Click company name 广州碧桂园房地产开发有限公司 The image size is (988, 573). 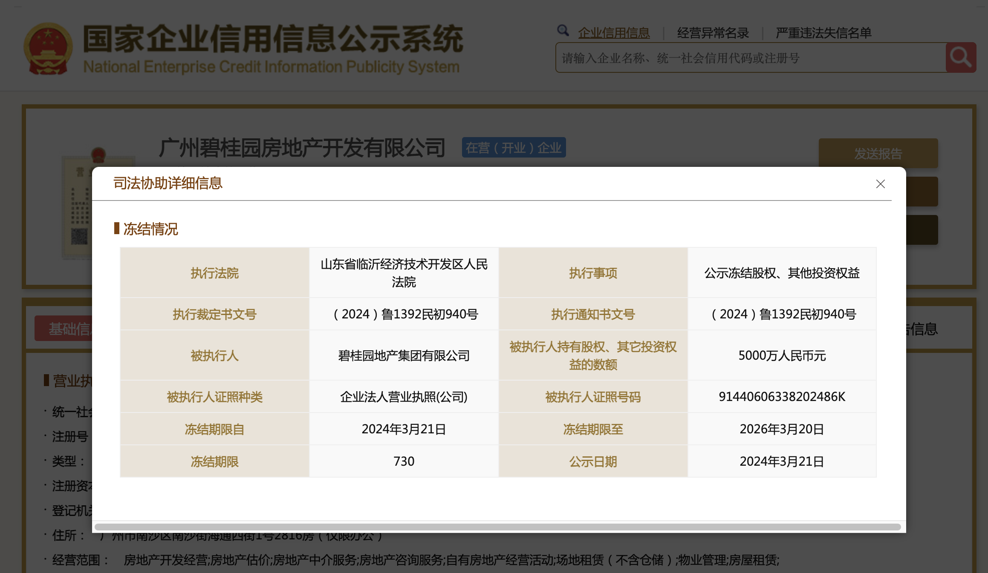[x=302, y=148]
